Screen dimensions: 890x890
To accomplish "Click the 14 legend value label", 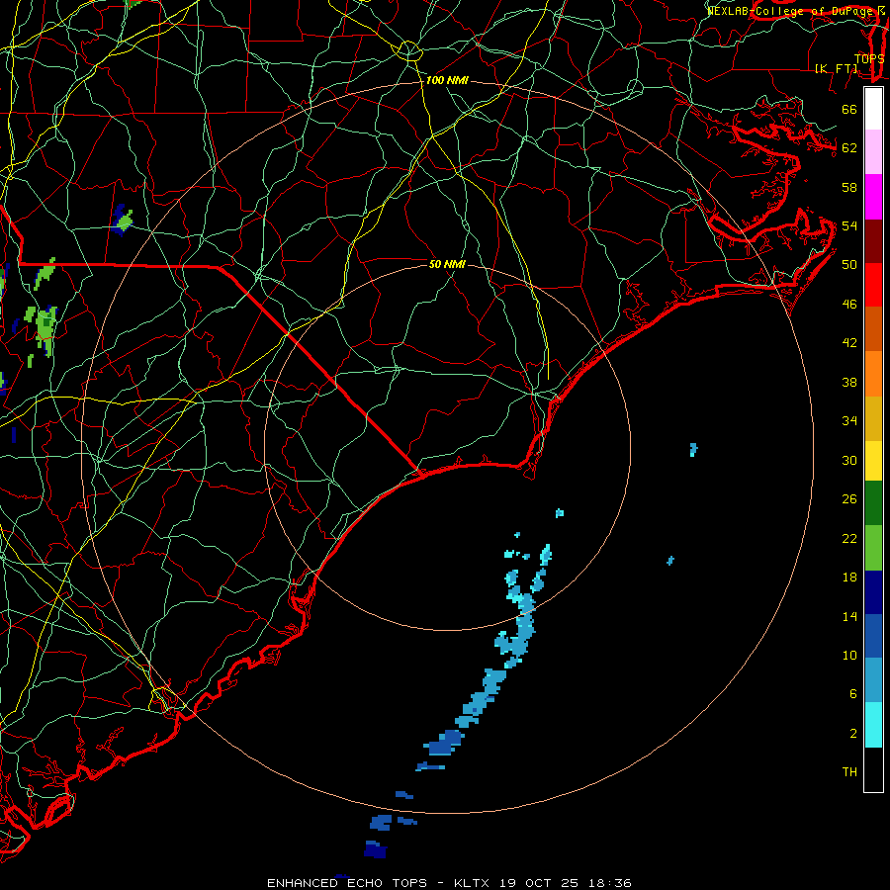I will point(849,616).
